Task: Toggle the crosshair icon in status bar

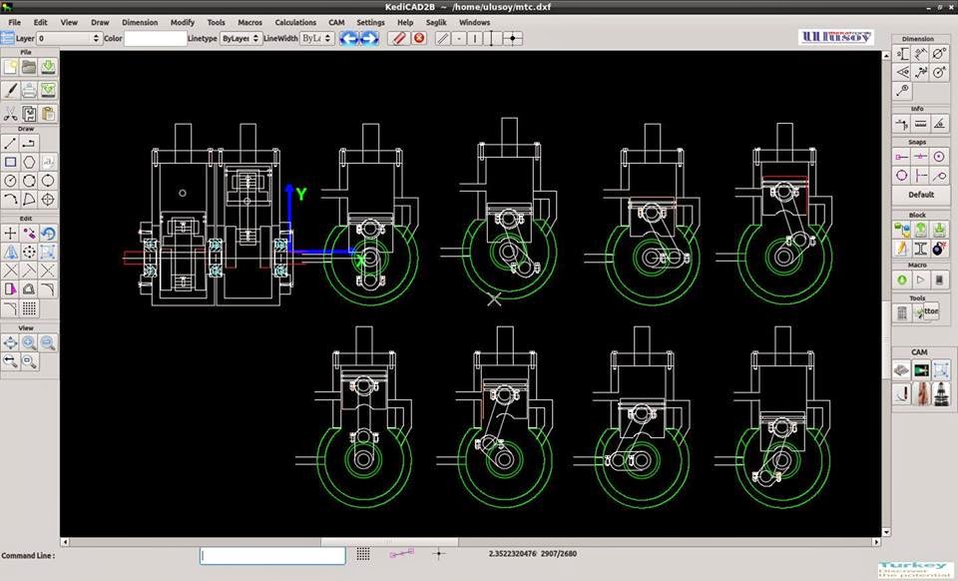Action: (x=439, y=554)
